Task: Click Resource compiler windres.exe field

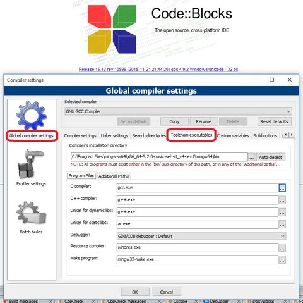Action: (198, 247)
